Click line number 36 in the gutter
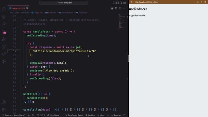This screenshot has width=208, height=117. [x=14, y=51]
